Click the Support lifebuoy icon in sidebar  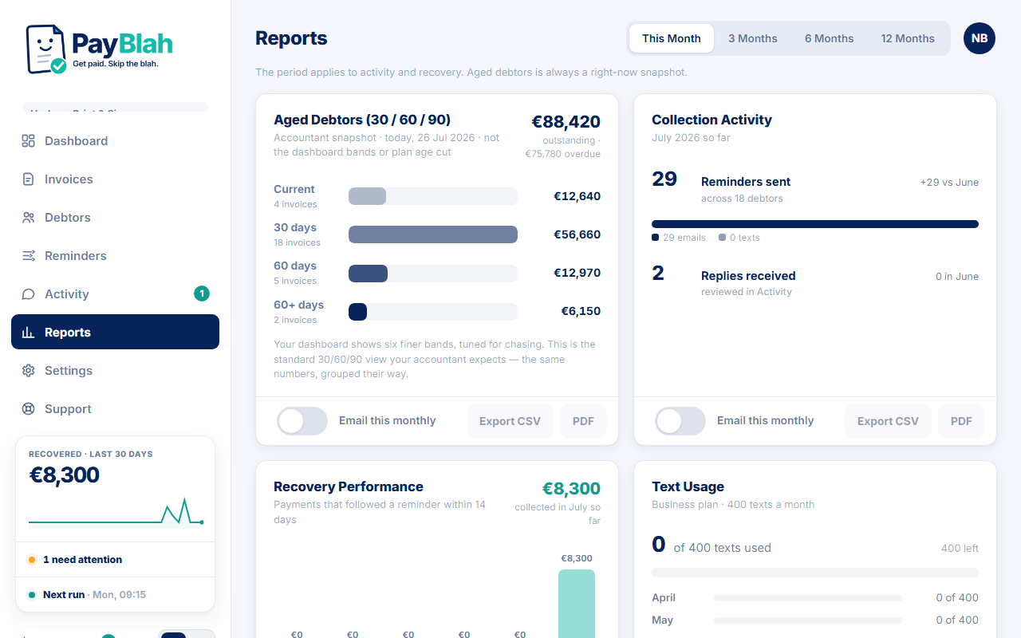tap(29, 409)
